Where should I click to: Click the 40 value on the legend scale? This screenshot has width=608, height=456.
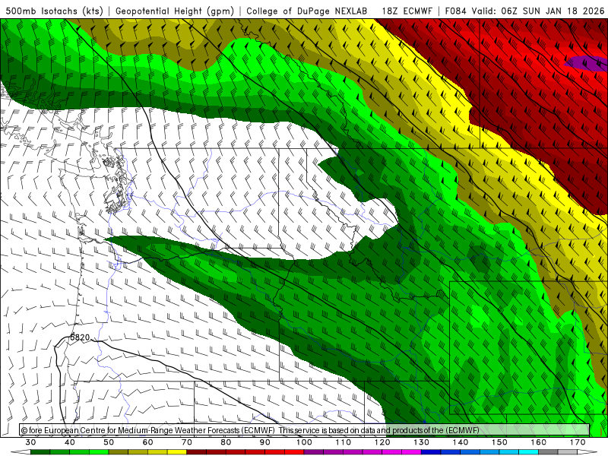pos(70,442)
